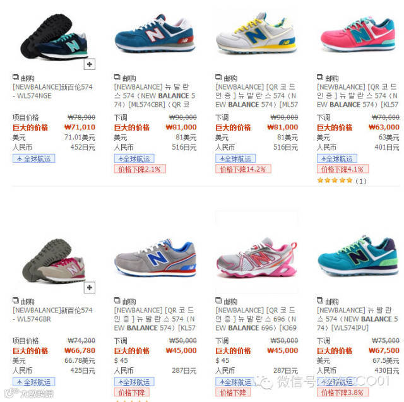Image resolution: width=404 pixels, height=402 pixels.
Task: Click the price drop 3.8% badge
Action: 343,393
